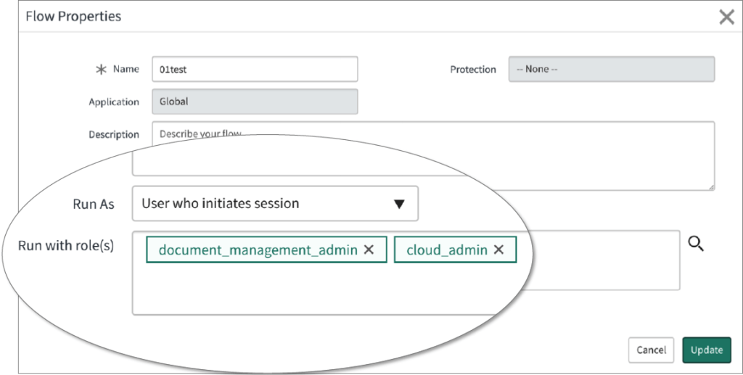This screenshot has height=375, width=743.
Task: Click the required asterisk beside Name
Action: (x=101, y=70)
